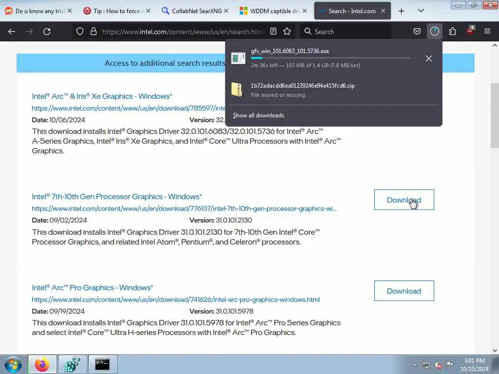Open the blocks app in taskbar
The width and height of the screenshot is (499, 374).
pyautogui.click(x=72, y=364)
